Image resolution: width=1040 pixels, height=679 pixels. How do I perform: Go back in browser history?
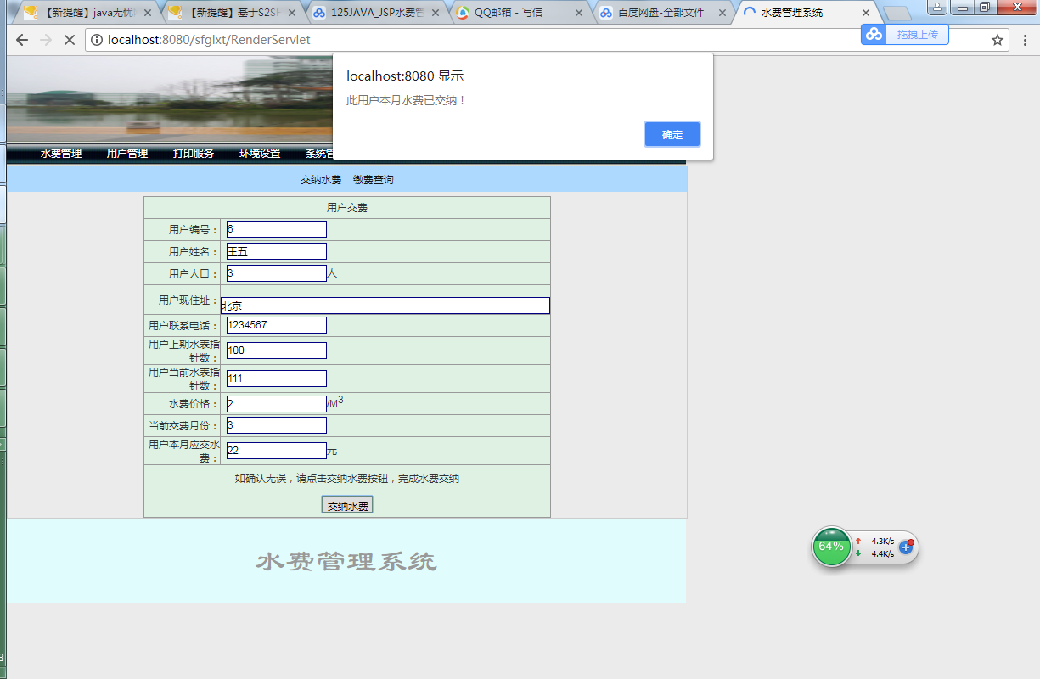pos(22,40)
